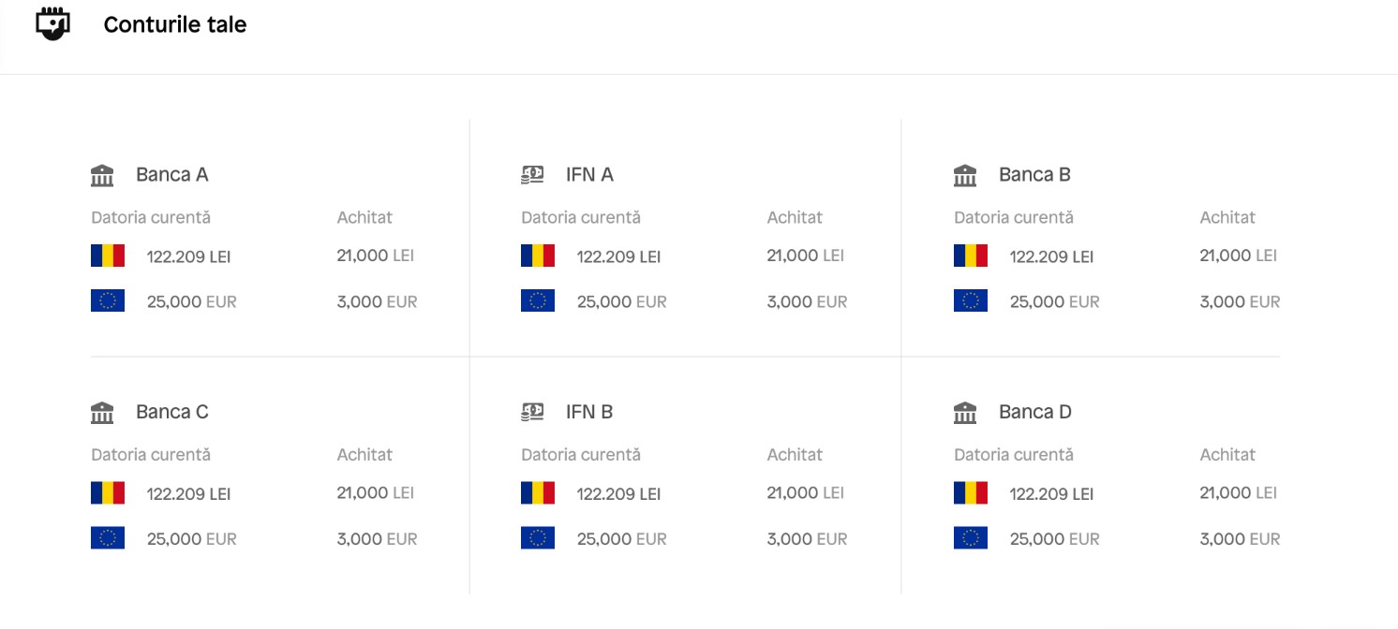Click the 21,000 LEI paid amount in Banca C
The width and height of the screenshot is (1398, 629).
[x=376, y=493]
